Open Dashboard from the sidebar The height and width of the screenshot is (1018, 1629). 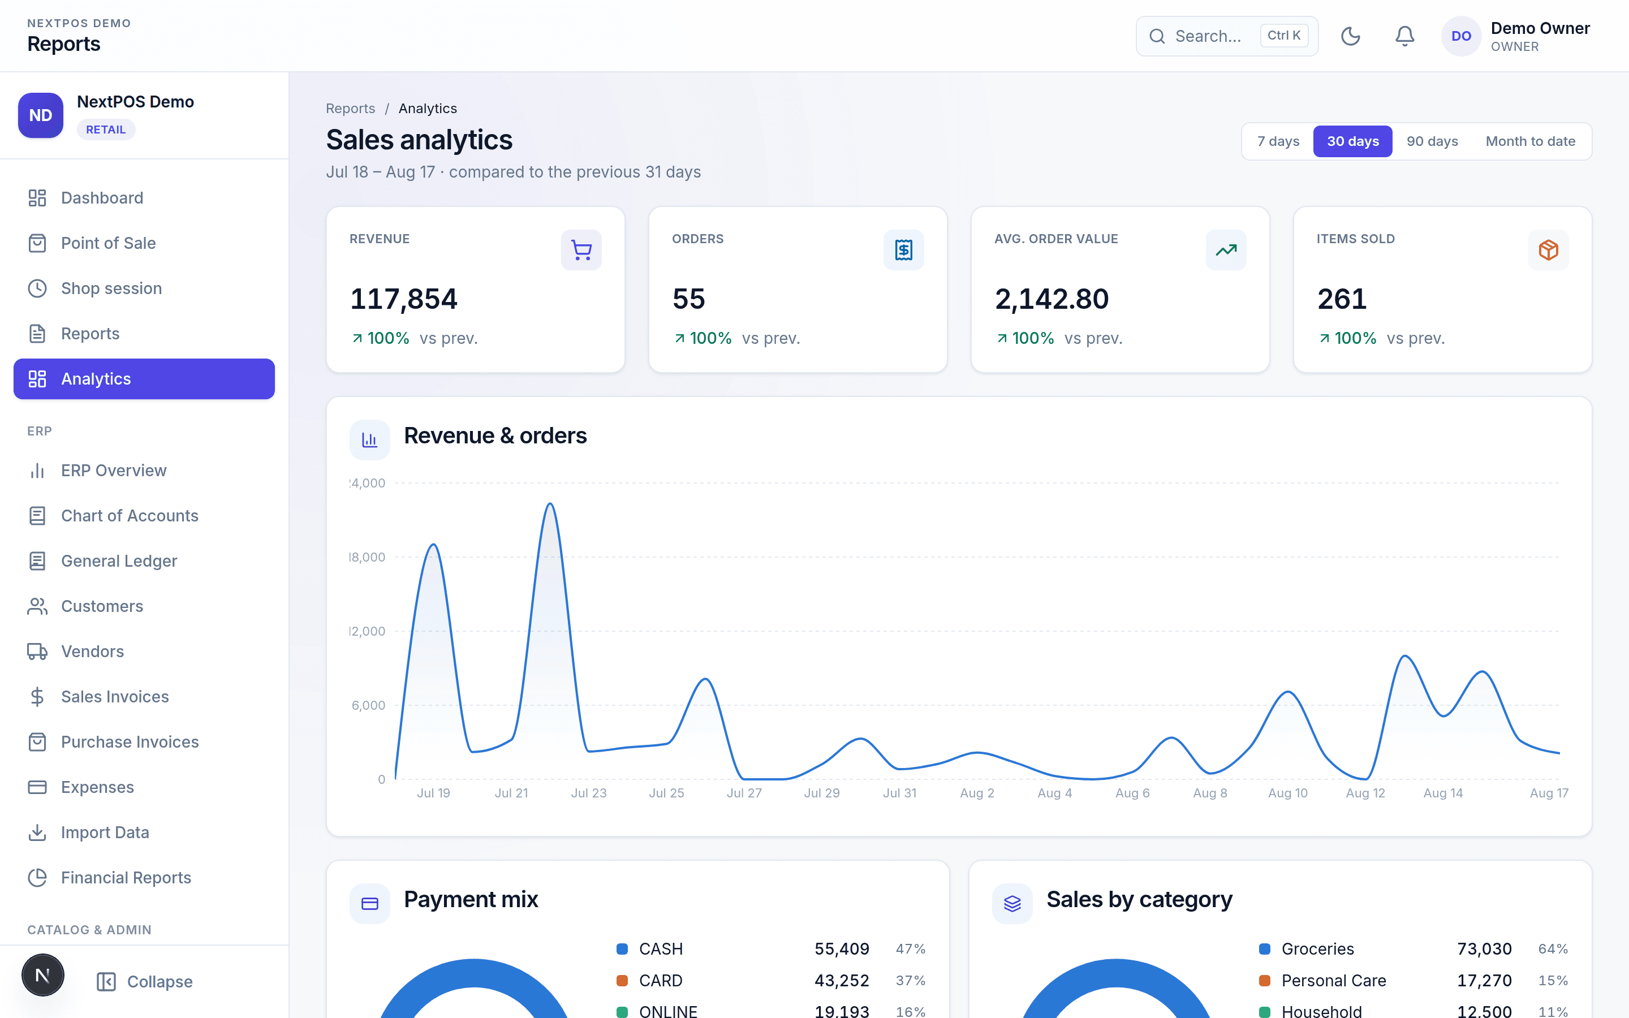pos(144,198)
